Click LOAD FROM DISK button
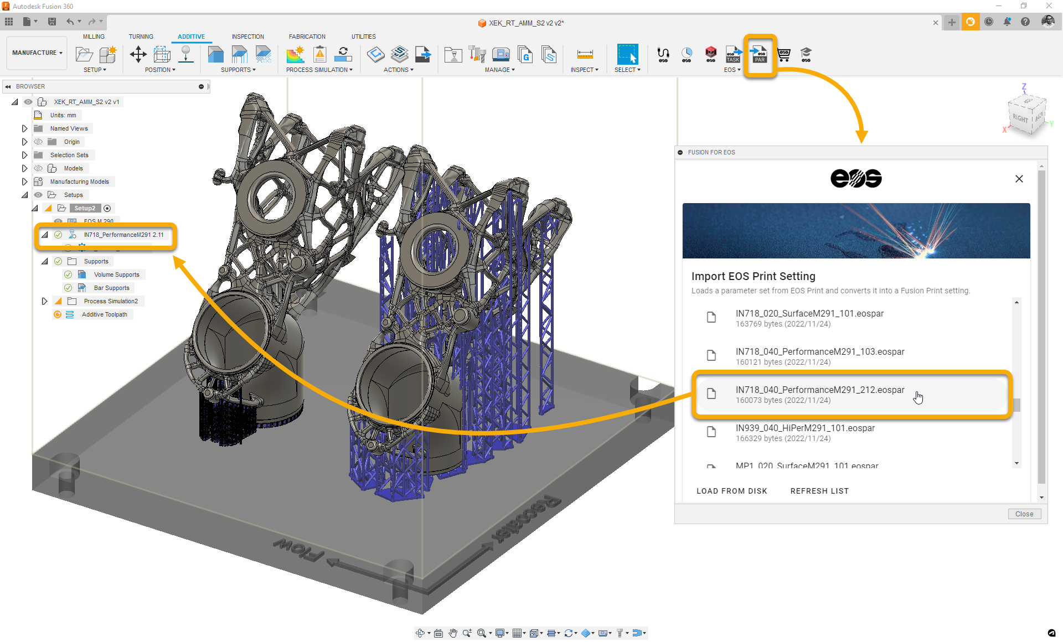This screenshot has width=1063, height=642. [x=731, y=491]
